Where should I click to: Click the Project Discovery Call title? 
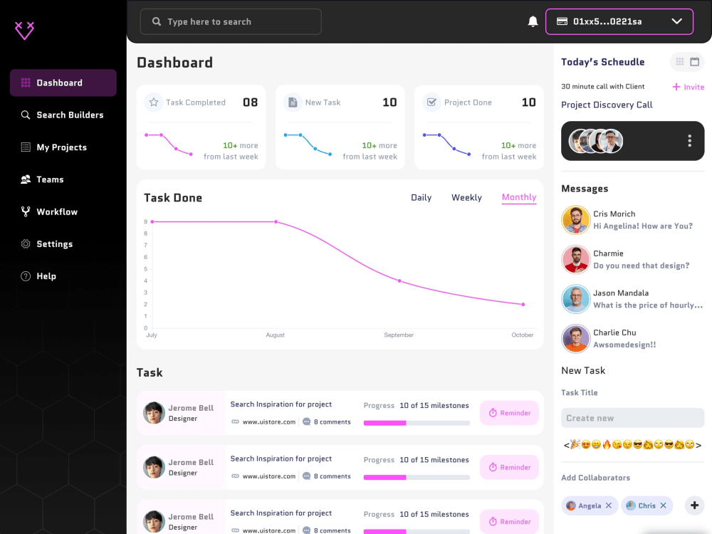(607, 105)
